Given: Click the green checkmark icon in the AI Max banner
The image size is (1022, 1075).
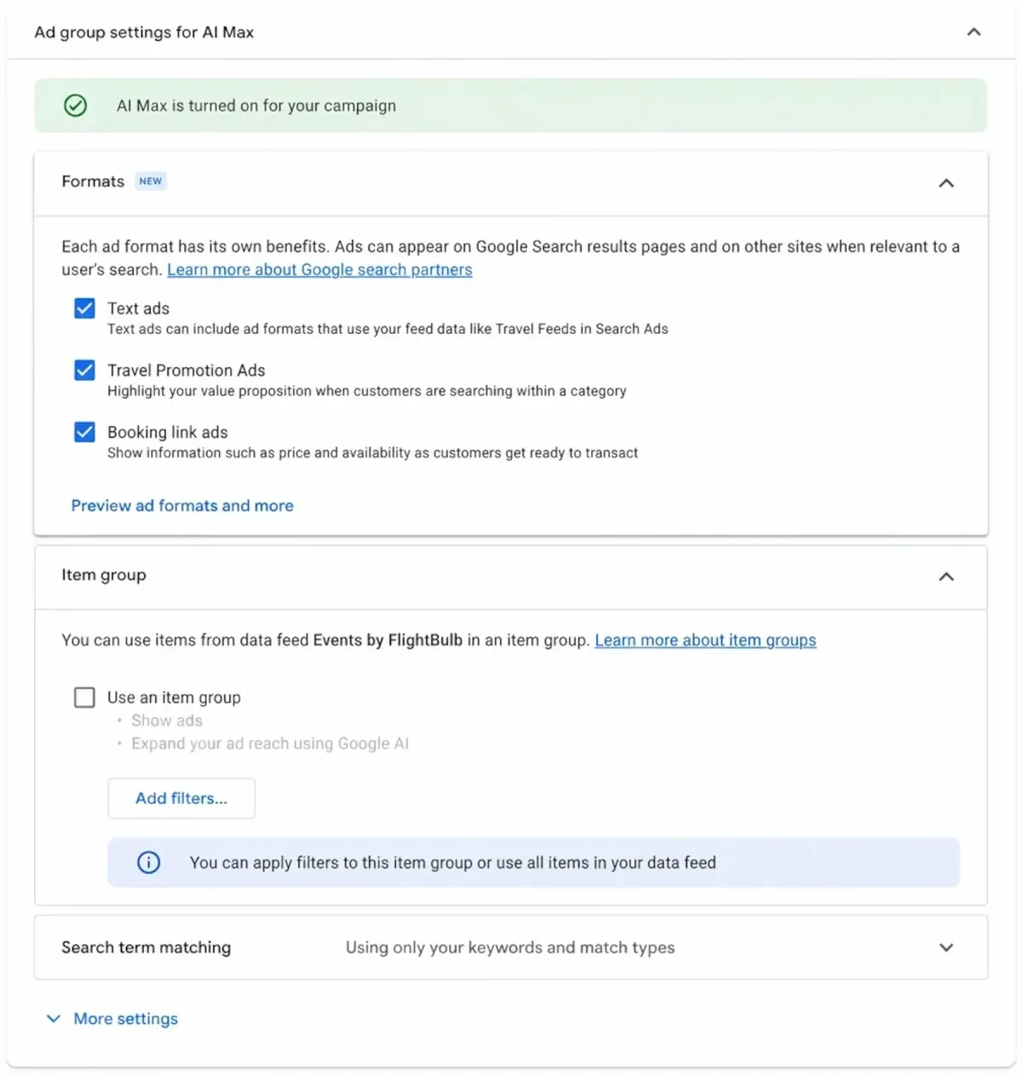Looking at the screenshot, I should pyautogui.click(x=76, y=106).
